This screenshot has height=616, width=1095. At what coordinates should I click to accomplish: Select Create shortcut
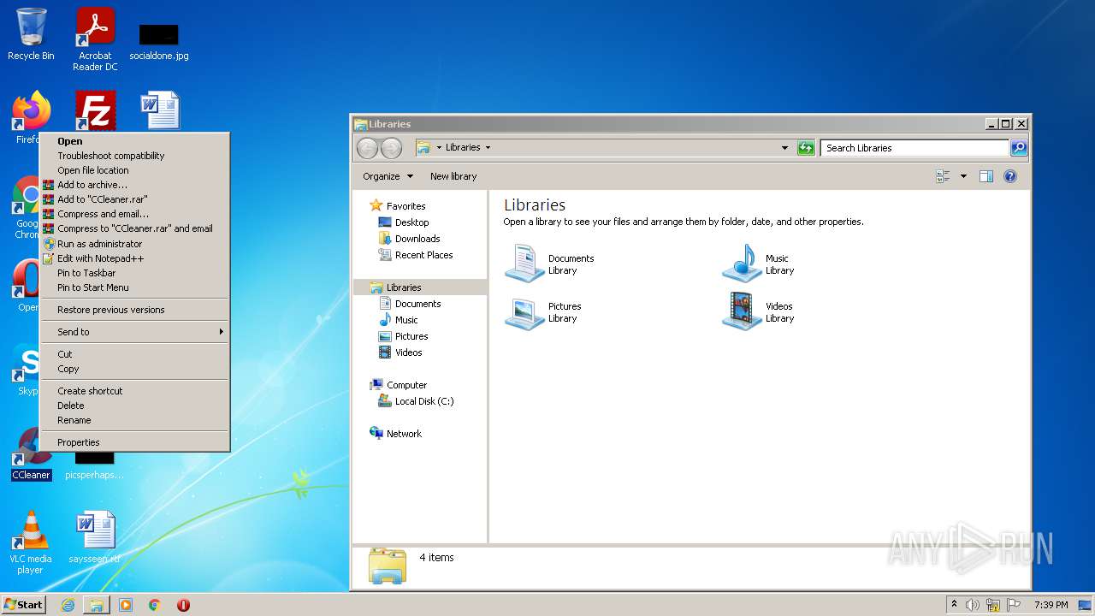tap(135, 391)
